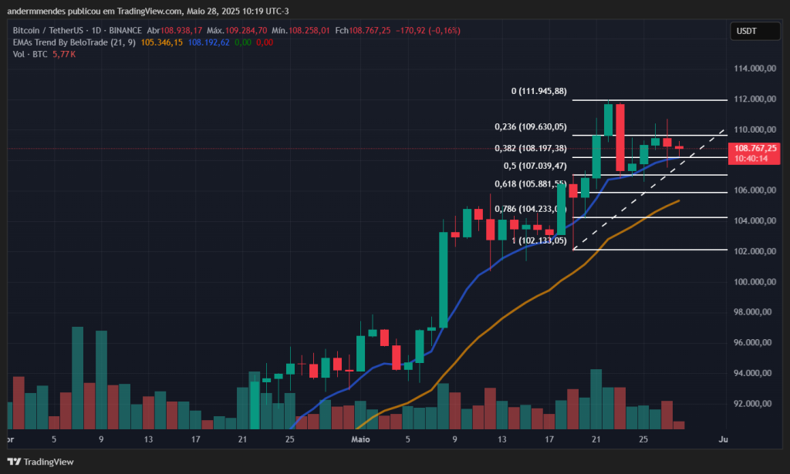
Task: Click the TradingView wordmark at bottom
Action: [x=49, y=462]
